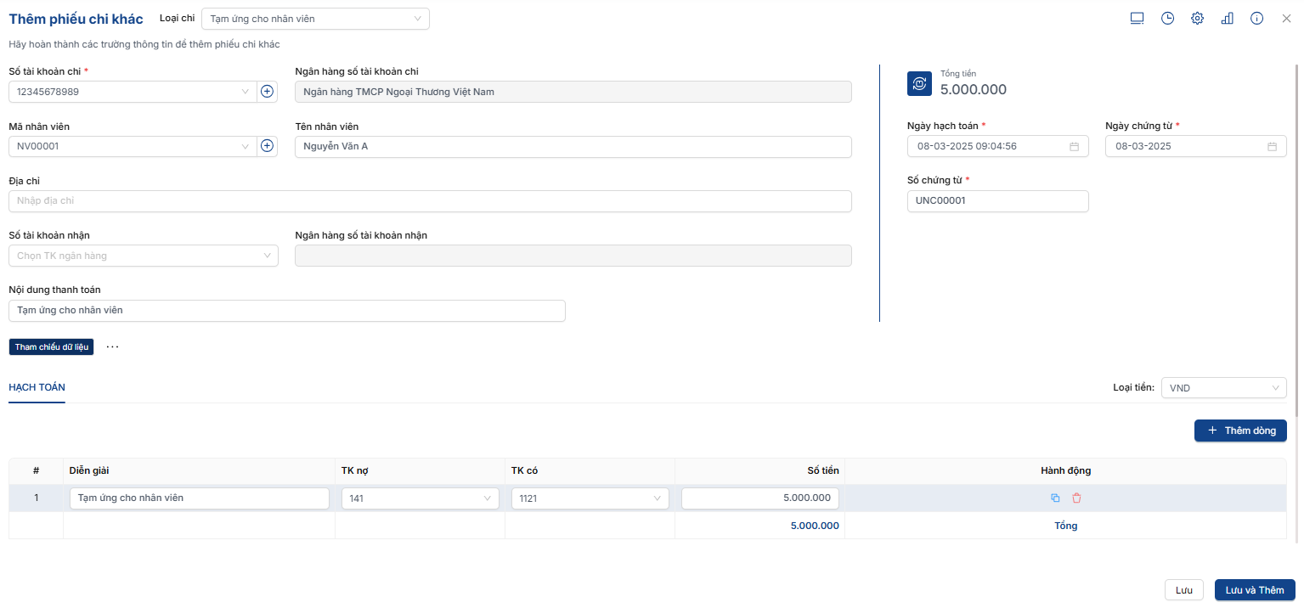Show info icon in top right

pos(1256,19)
